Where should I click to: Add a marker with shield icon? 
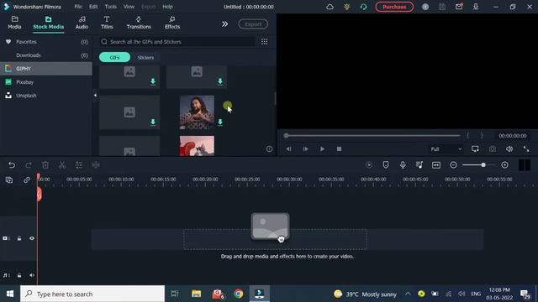386,165
